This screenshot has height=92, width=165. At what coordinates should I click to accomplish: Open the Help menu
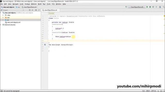(x=64, y=4)
